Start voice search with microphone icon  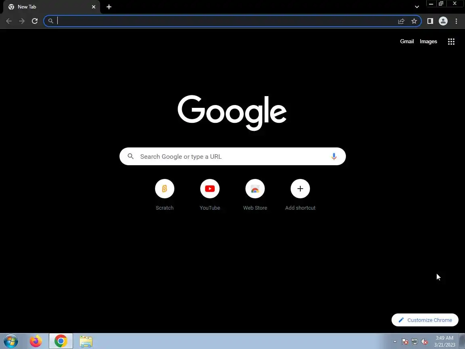tap(334, 156)
